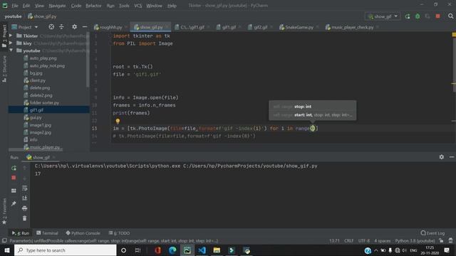Toggle tool window bars icon at bottom-left corner

click(4, 240)
